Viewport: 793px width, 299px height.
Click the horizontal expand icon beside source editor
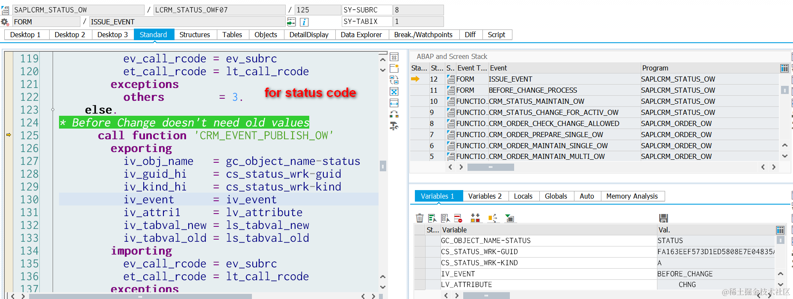[394, 103]
